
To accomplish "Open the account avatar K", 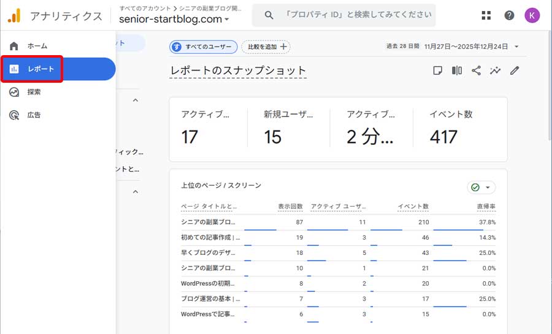I will tap(532, 15).
